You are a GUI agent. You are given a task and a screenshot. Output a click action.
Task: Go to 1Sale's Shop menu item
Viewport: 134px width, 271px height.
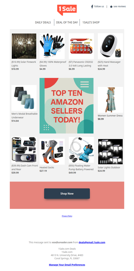pos(91,22)
